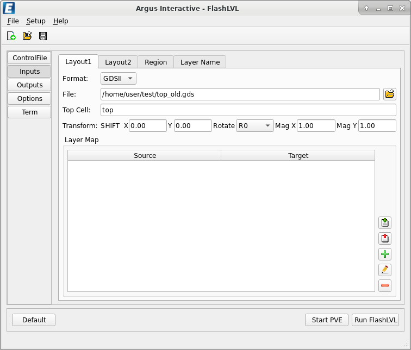Open the Format GDSII dropdown
This screenshot has width=411, height=350.
click(x=119, y=79)
